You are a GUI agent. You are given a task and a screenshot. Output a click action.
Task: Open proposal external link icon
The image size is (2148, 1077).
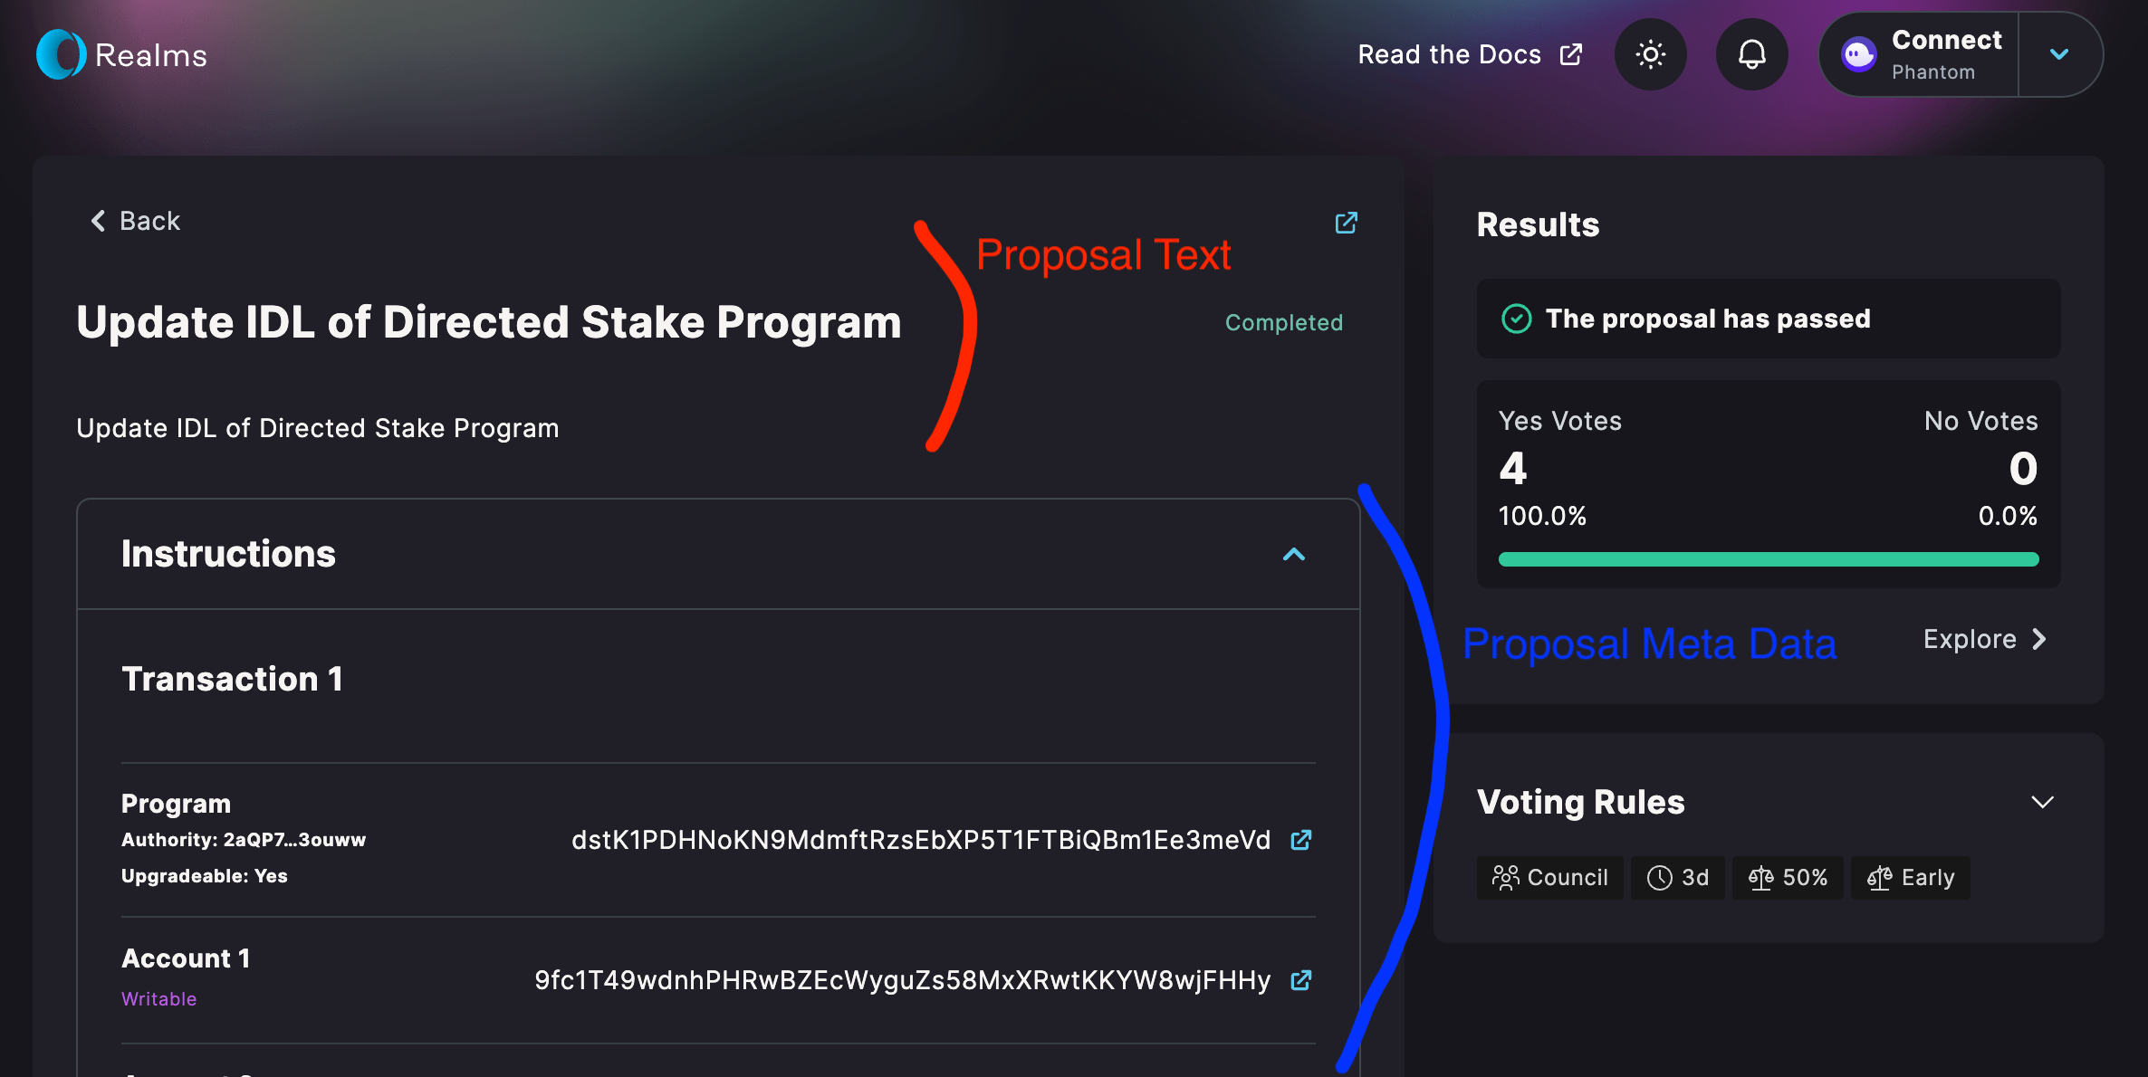pos(1347,223)
